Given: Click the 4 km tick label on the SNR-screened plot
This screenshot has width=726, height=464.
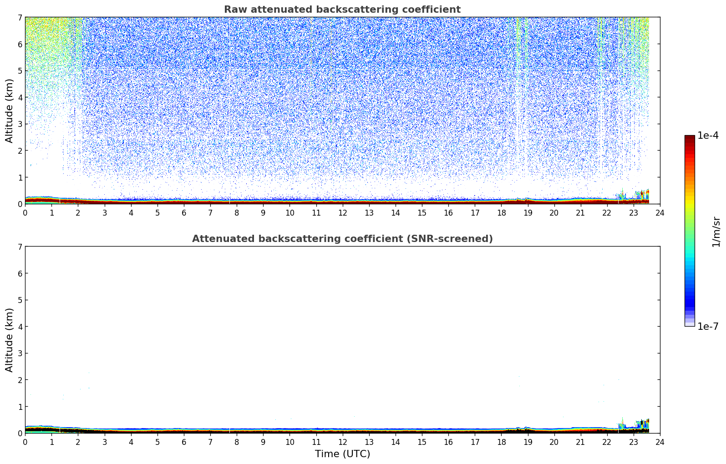Looking at the screenshot, I should 20,327.
